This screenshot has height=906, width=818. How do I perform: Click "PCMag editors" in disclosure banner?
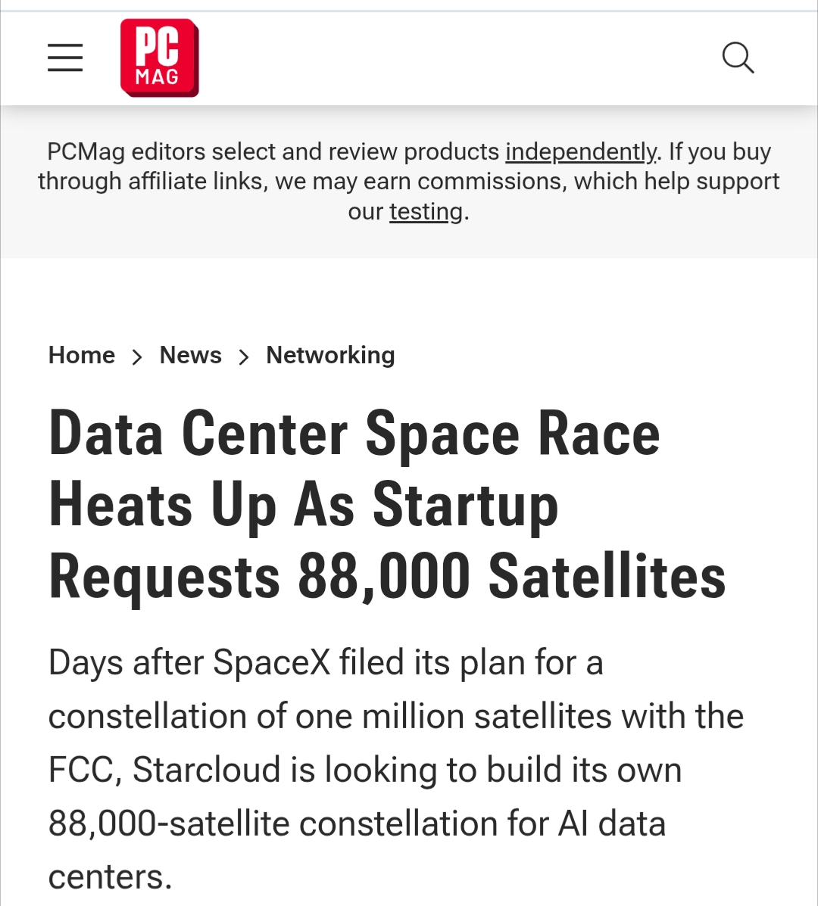(125, 151)
